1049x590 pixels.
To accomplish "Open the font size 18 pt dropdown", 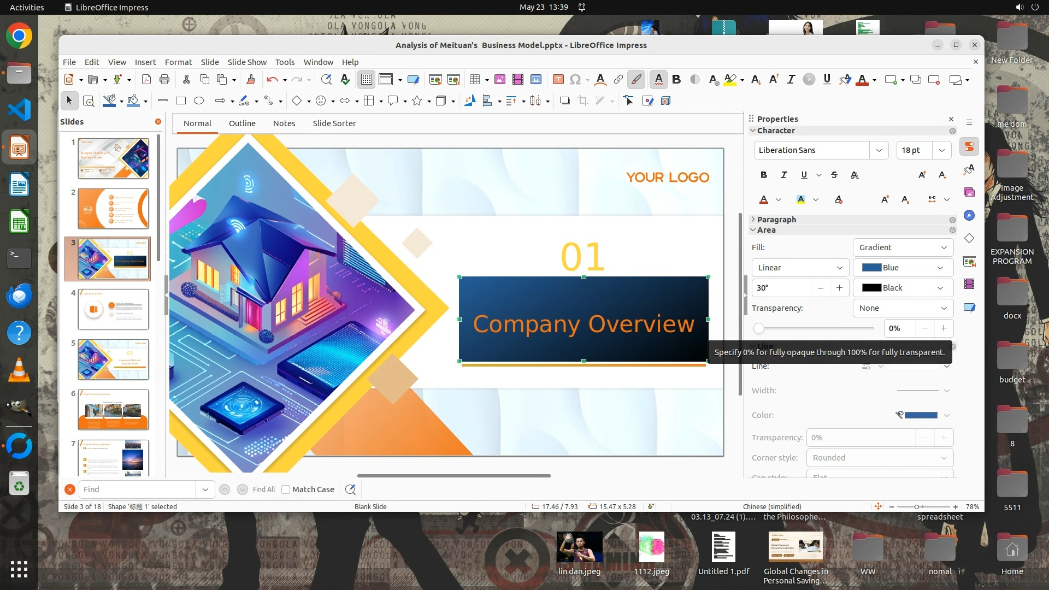I will 942,150.
